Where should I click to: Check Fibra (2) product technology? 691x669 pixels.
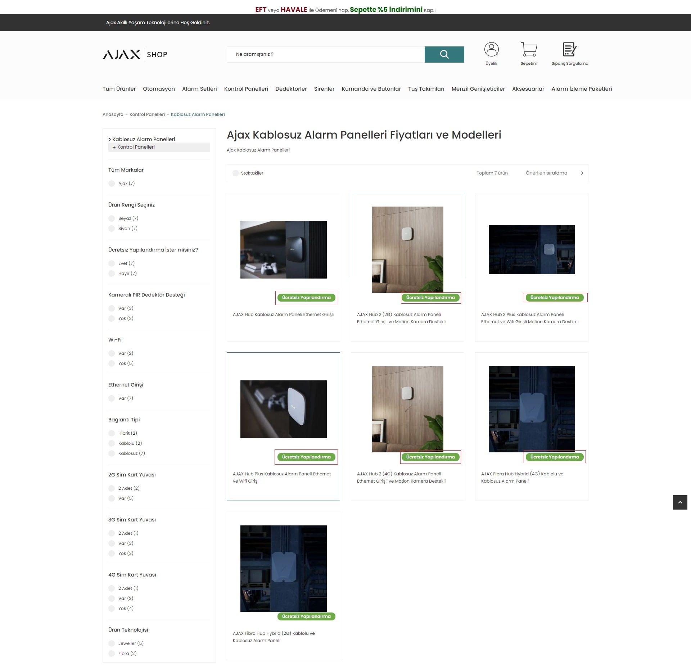tap(112, 654)
